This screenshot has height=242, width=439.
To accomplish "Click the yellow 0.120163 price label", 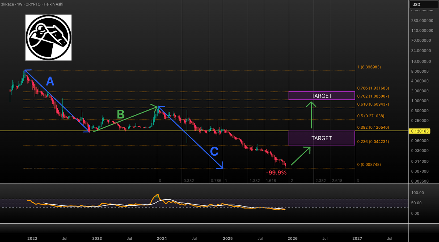I will pyautogui.click(x=419, y=131).
